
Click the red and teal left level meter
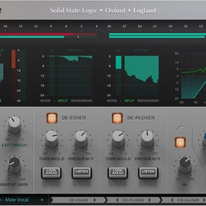(48, 36)
